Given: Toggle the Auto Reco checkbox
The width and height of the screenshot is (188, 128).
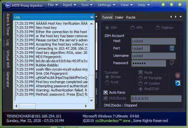Looking at the screenshot, I should click(x=105, y=92).
